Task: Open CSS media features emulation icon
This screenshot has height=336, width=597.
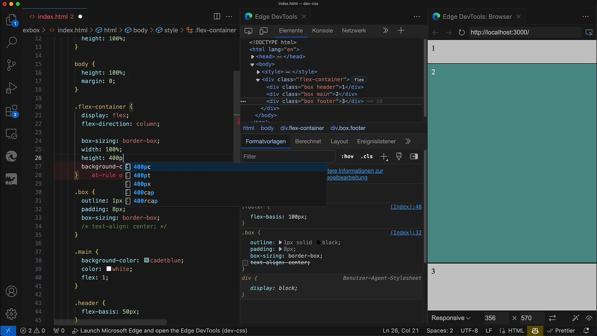Action: [x=589, y=318]
